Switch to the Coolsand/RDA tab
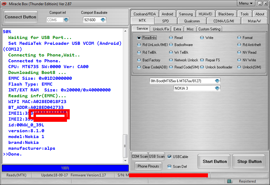 (x=145, y=14)
